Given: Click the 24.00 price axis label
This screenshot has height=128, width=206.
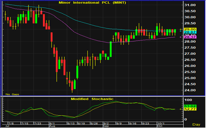Looking at the screenshot, I should tap(190, 90).
